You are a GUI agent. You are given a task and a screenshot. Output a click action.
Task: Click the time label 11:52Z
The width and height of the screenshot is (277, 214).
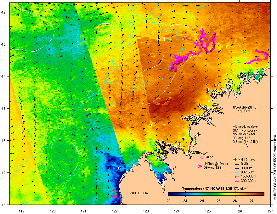pyautogui.click(x=244, y=112)
